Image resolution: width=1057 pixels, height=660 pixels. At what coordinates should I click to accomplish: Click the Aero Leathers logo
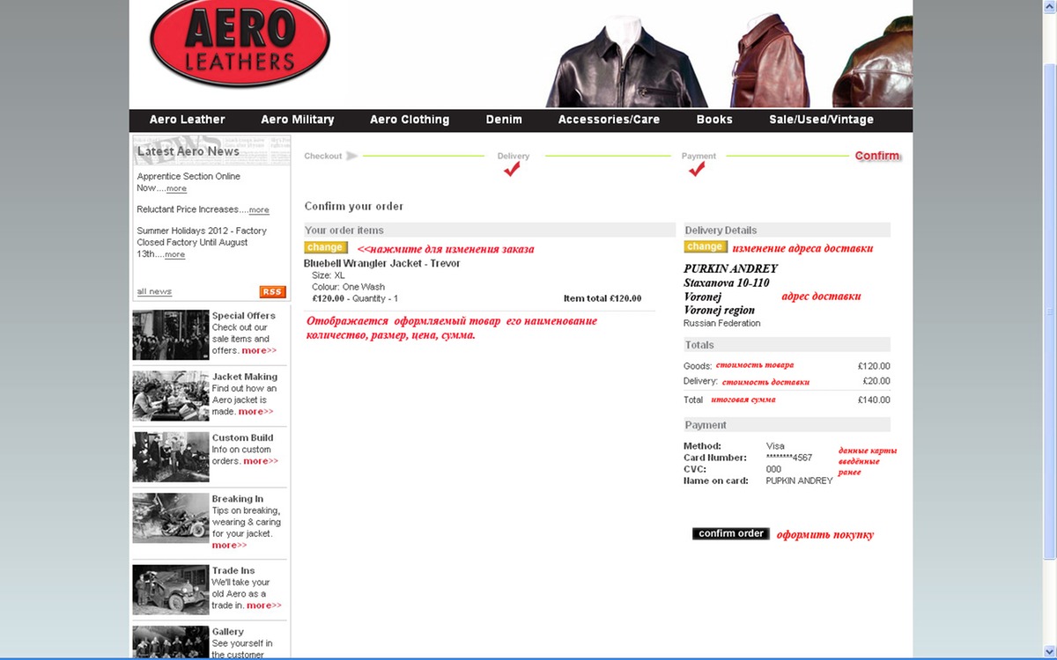[x=240, y=42]
